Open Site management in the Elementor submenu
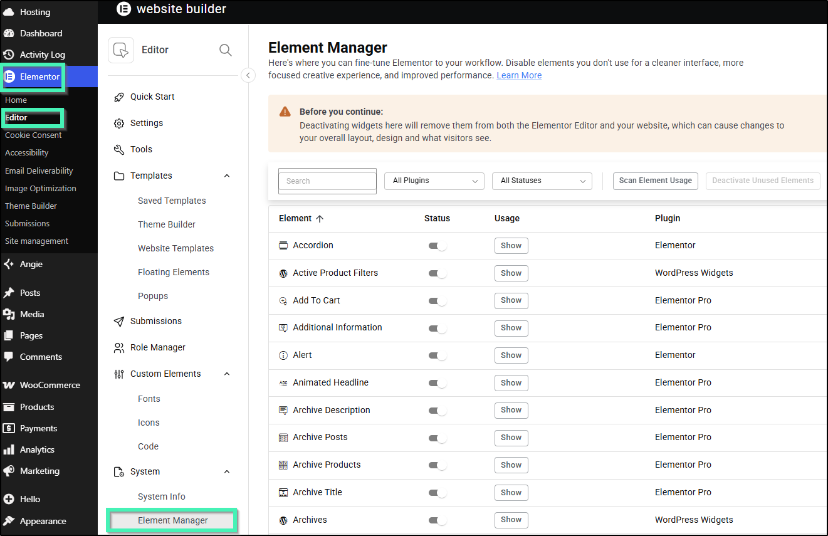This screenshot has height=536, width=828. coord(36,241)
